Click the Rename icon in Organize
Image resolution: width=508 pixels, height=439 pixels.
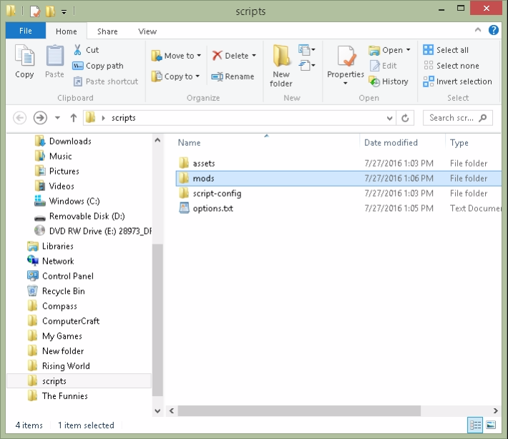[x=218, y=77]
